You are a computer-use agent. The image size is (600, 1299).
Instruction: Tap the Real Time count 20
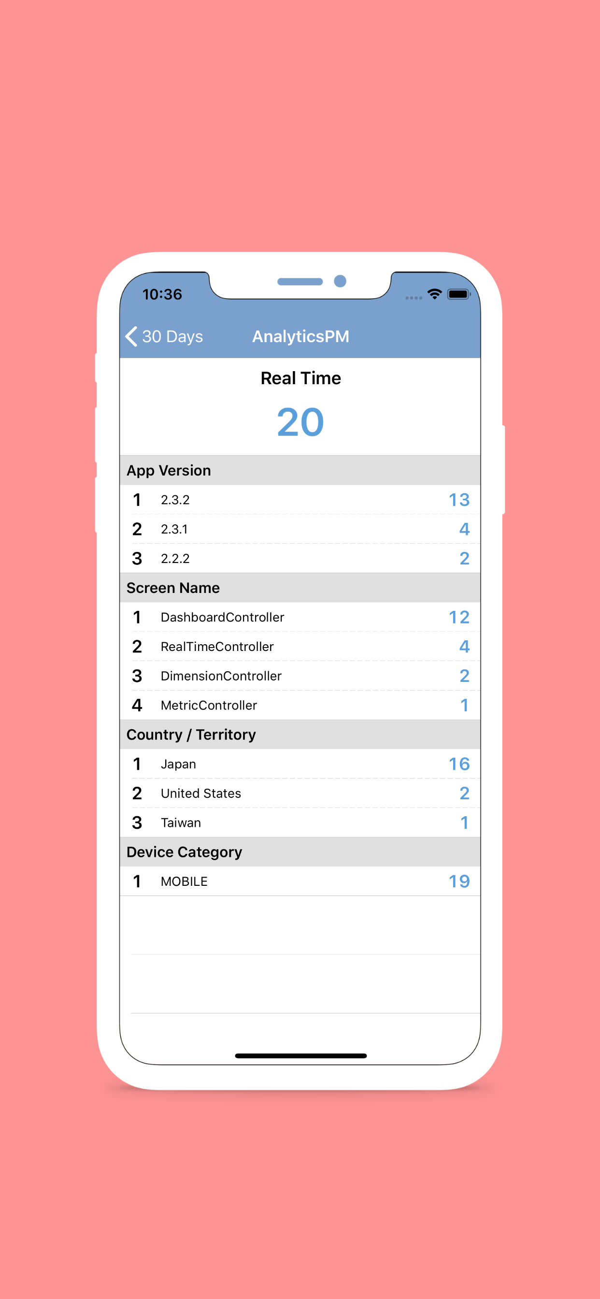pos(300,422)
